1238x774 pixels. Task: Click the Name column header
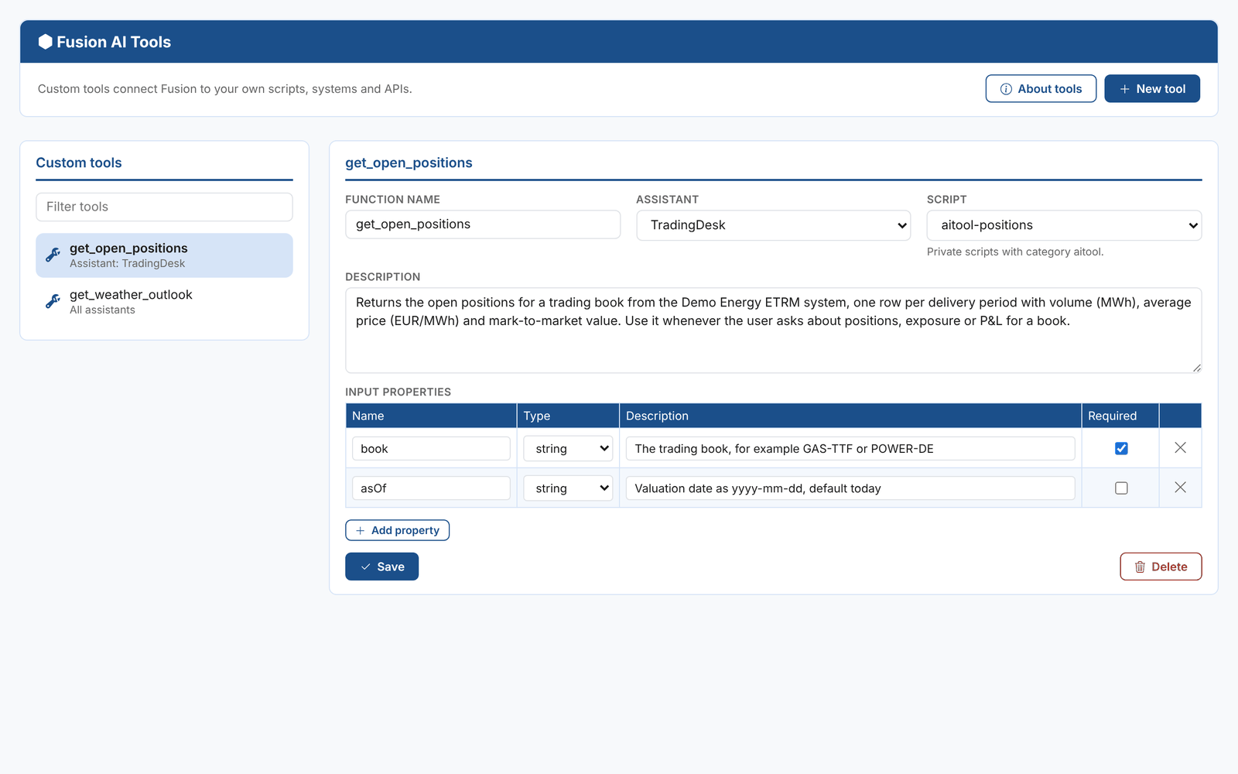tap(431, 416)
